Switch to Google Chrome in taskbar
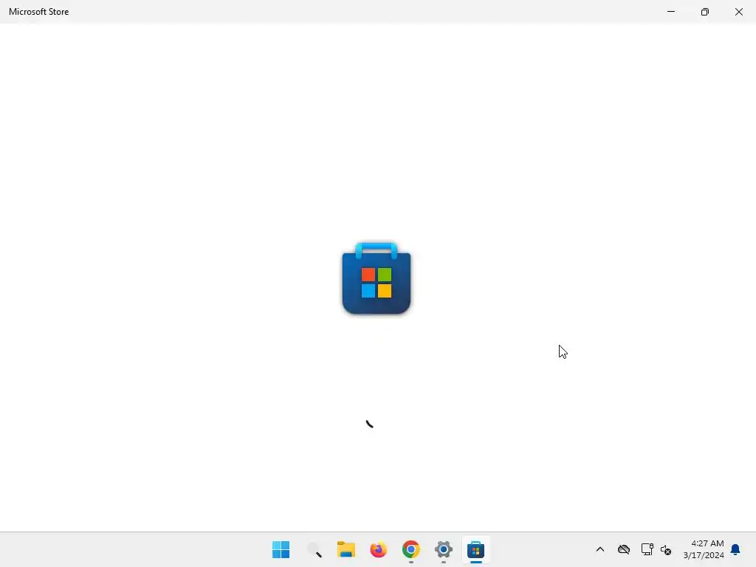 click(x=410, y=549)
